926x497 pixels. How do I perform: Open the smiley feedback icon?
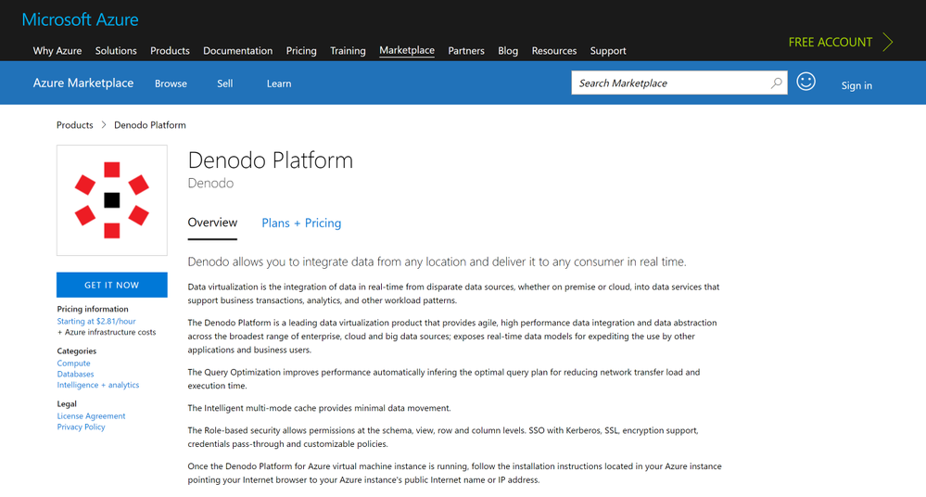click(x=805, y=82)
